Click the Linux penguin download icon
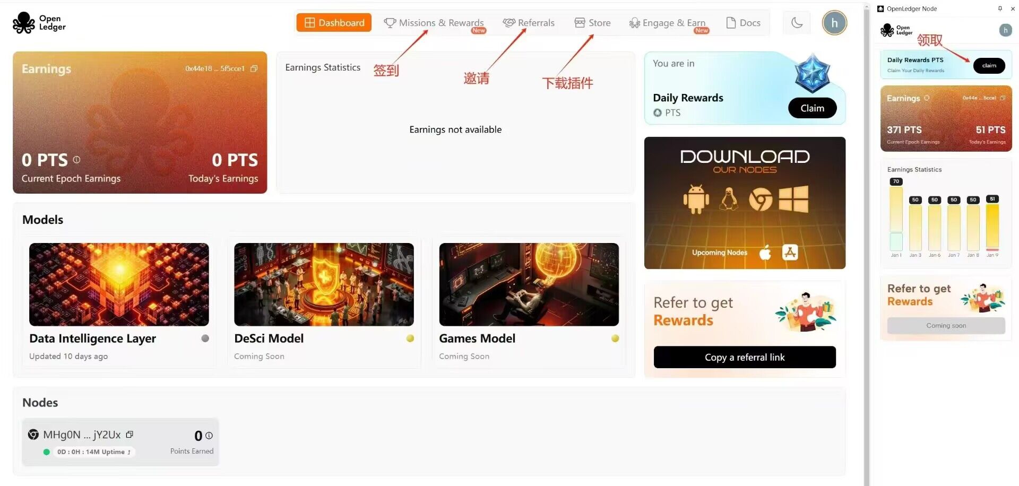The width and height of the screenshot is (1019, 486). coord(729,199)
